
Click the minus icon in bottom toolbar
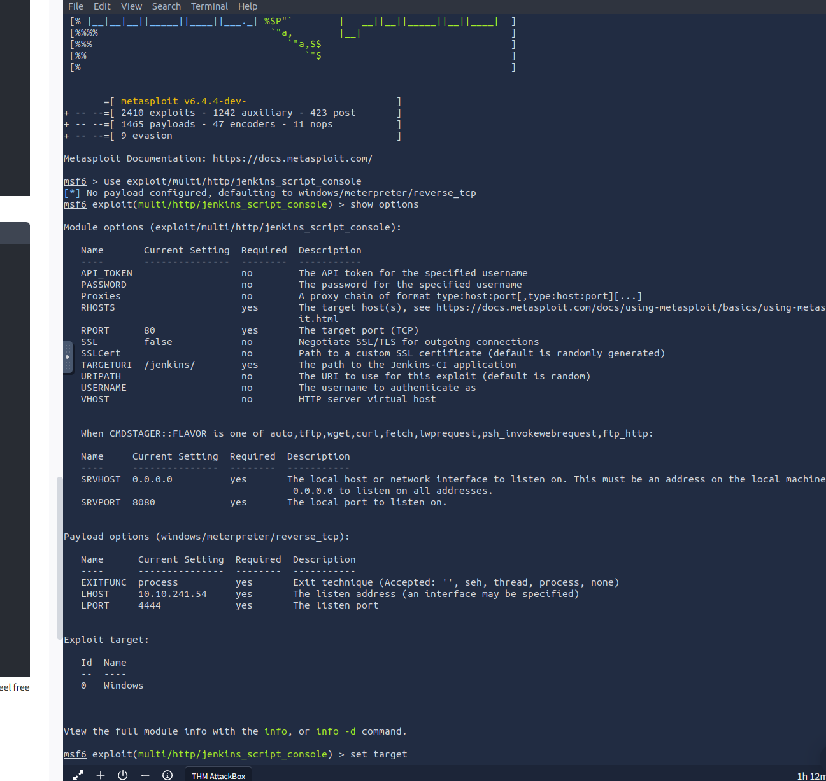[145, 775]
